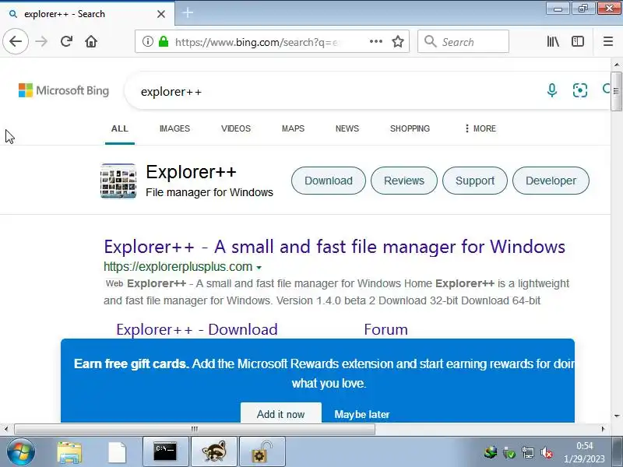Screen dimensions: 623x467
Task: Click the Forward navigation arrow
Action: 41,41
